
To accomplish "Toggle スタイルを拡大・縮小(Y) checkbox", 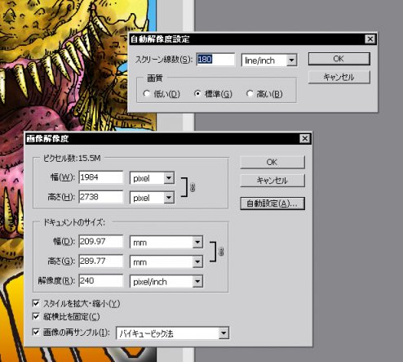I will pos(36,303).
